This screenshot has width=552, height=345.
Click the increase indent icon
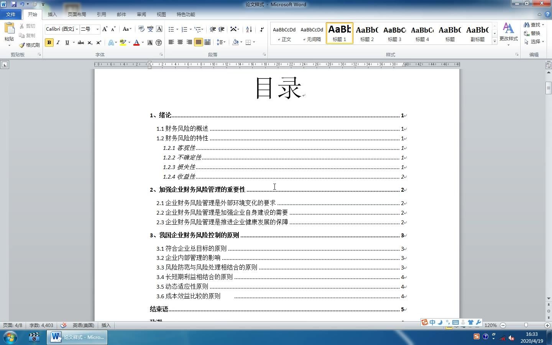coord(222,29)
